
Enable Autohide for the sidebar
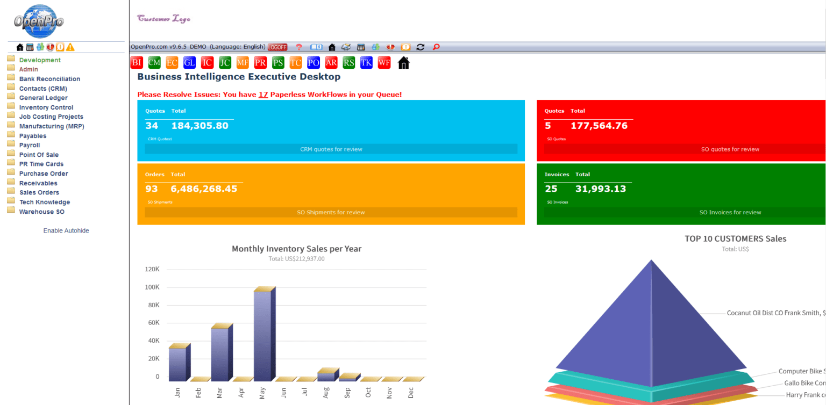[x=66, y=230]
